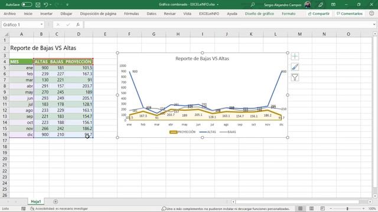The height and width of the screenshot is (212, 378).
Task: Switch to Page Layout view icon
Action: [311, 208]
